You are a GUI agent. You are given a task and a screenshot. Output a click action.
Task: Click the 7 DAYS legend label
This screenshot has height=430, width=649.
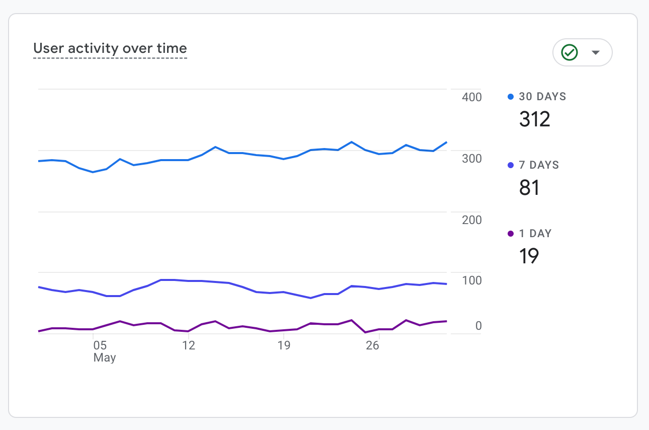coord(539,165)
